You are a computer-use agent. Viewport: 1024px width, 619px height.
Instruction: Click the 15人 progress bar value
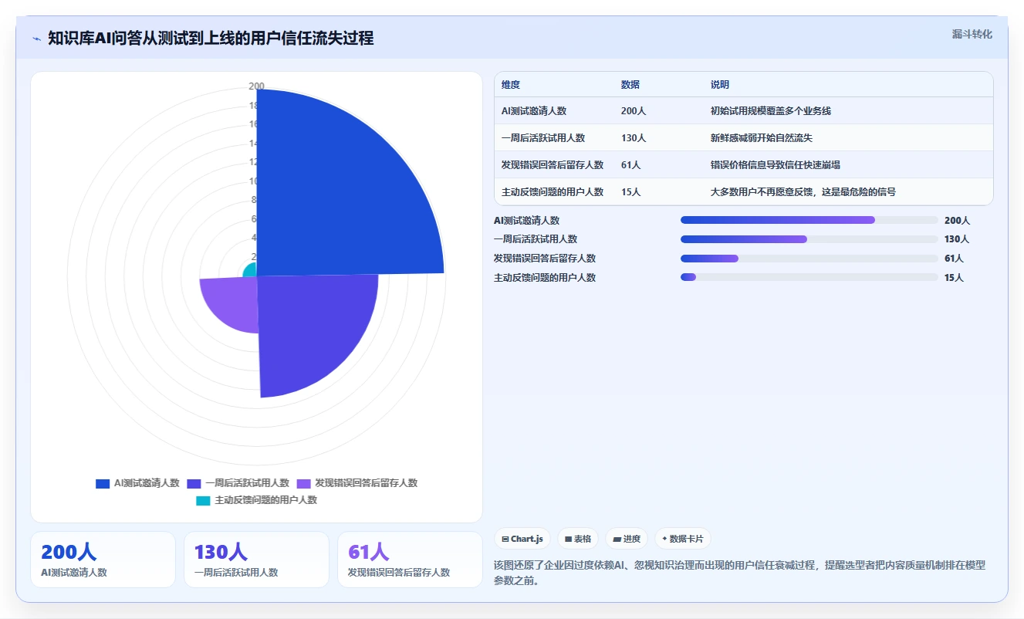[954, 278]
